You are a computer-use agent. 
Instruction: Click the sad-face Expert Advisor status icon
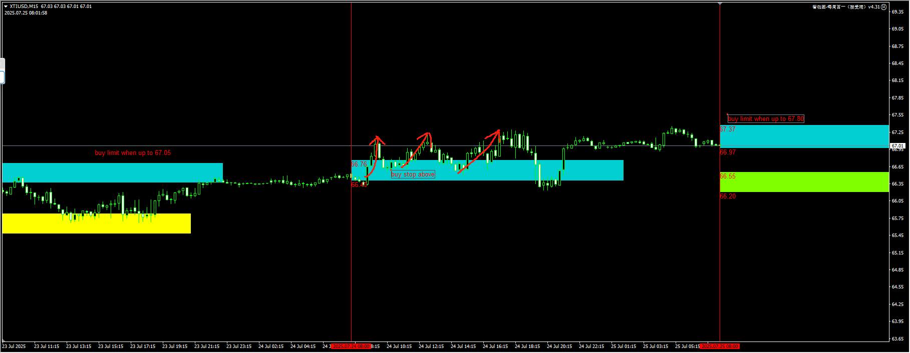(x=884, y=7)
